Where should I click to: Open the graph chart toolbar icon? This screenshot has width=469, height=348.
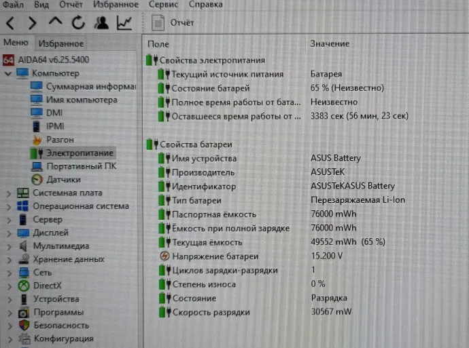click(124, 22)
